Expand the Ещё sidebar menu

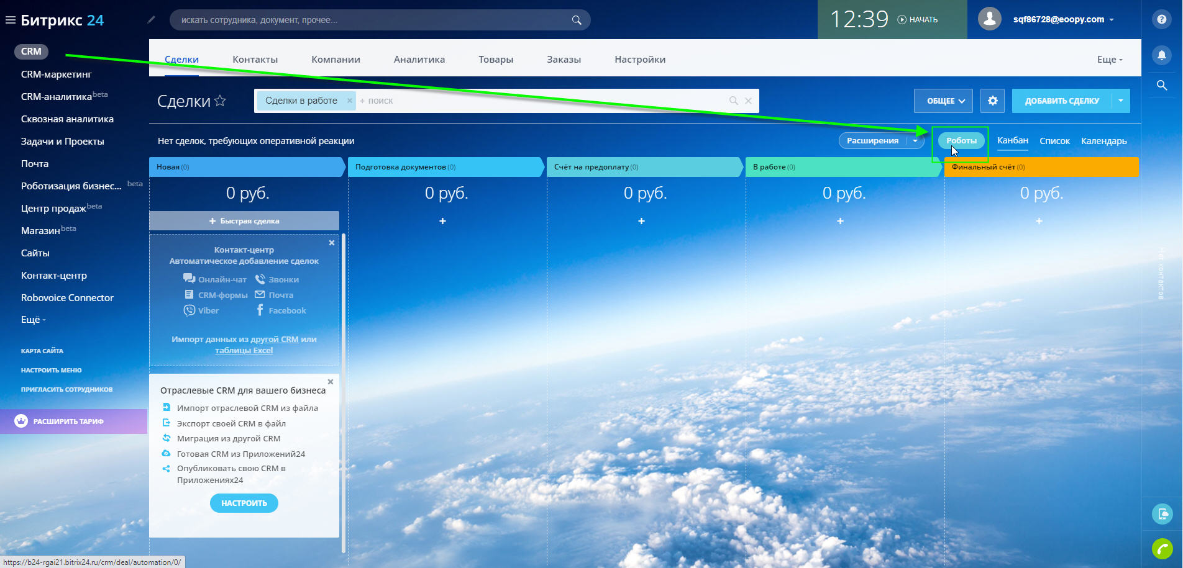tap(34, 320)
